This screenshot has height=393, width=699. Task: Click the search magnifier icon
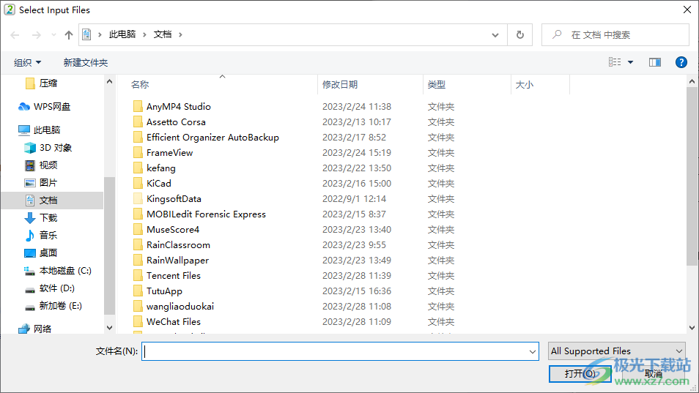[557, 34]
